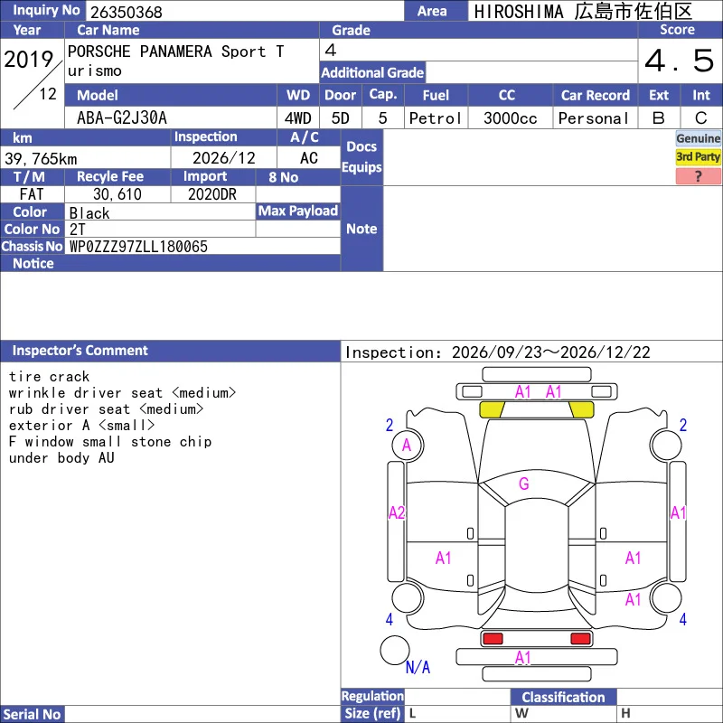This screenshot has width=723, height=723.
Task: Click 'wrinkle driver seat <medium>' comment
Action: [x=122, y=393]
